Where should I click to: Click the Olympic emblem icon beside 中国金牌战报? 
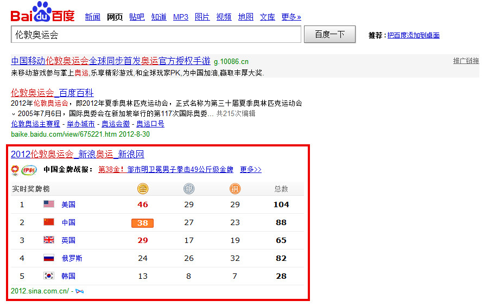click(x=15, y=170)
